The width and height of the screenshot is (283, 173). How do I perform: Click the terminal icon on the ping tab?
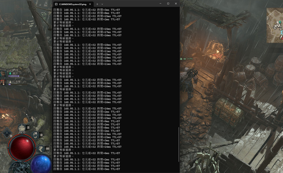coord(56,4)
